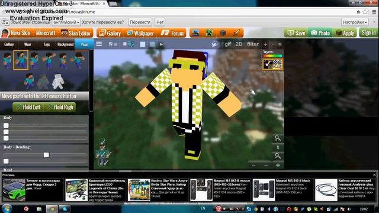
Task: Adjust the Body Bending slider handle at middle
Action: pyautogui.click(x=46, y=155)
